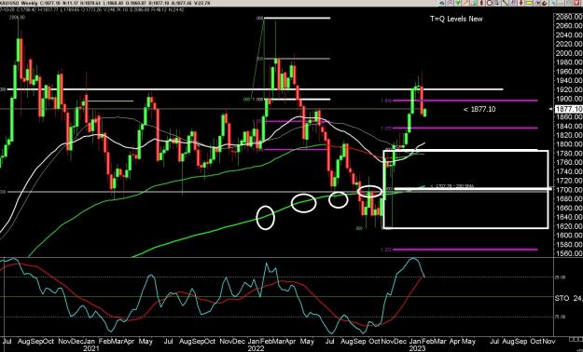The image size is (583, 352).
Task: Click the 1560.00 price axis label
Action: click(568, 253)
